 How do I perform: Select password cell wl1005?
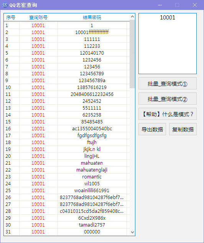coord(92,183)
